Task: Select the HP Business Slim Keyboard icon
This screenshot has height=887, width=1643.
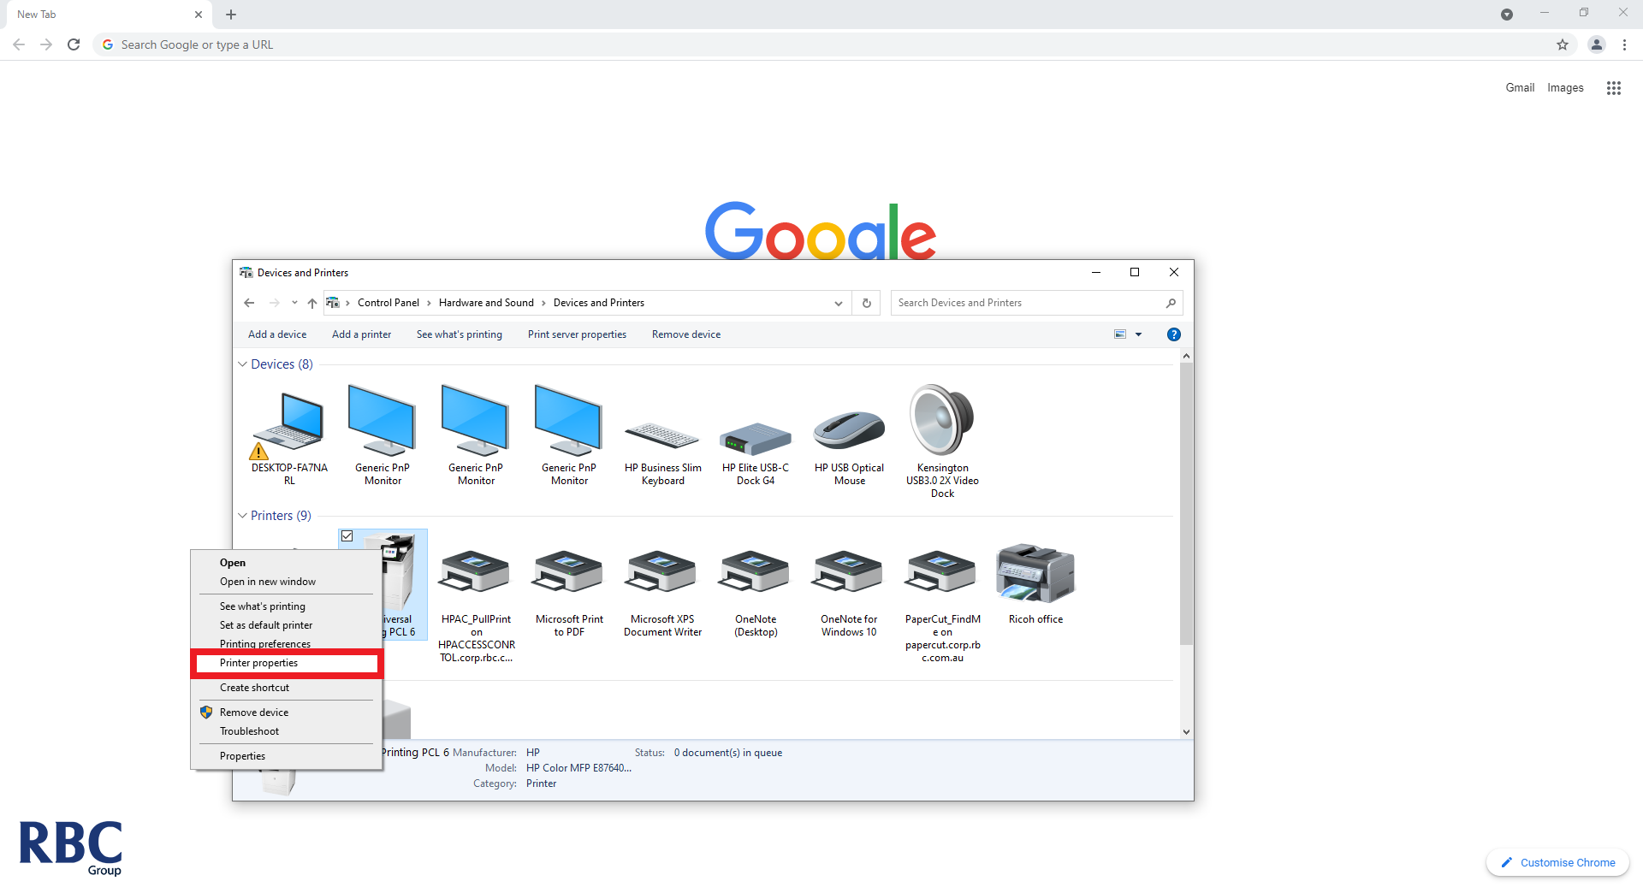Action: click(x=662, y=436)
